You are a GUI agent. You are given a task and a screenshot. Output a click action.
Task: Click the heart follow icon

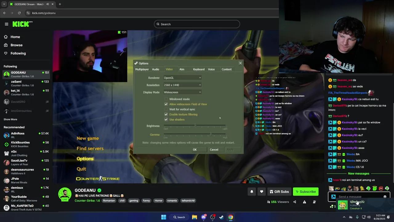pos(261,191)
